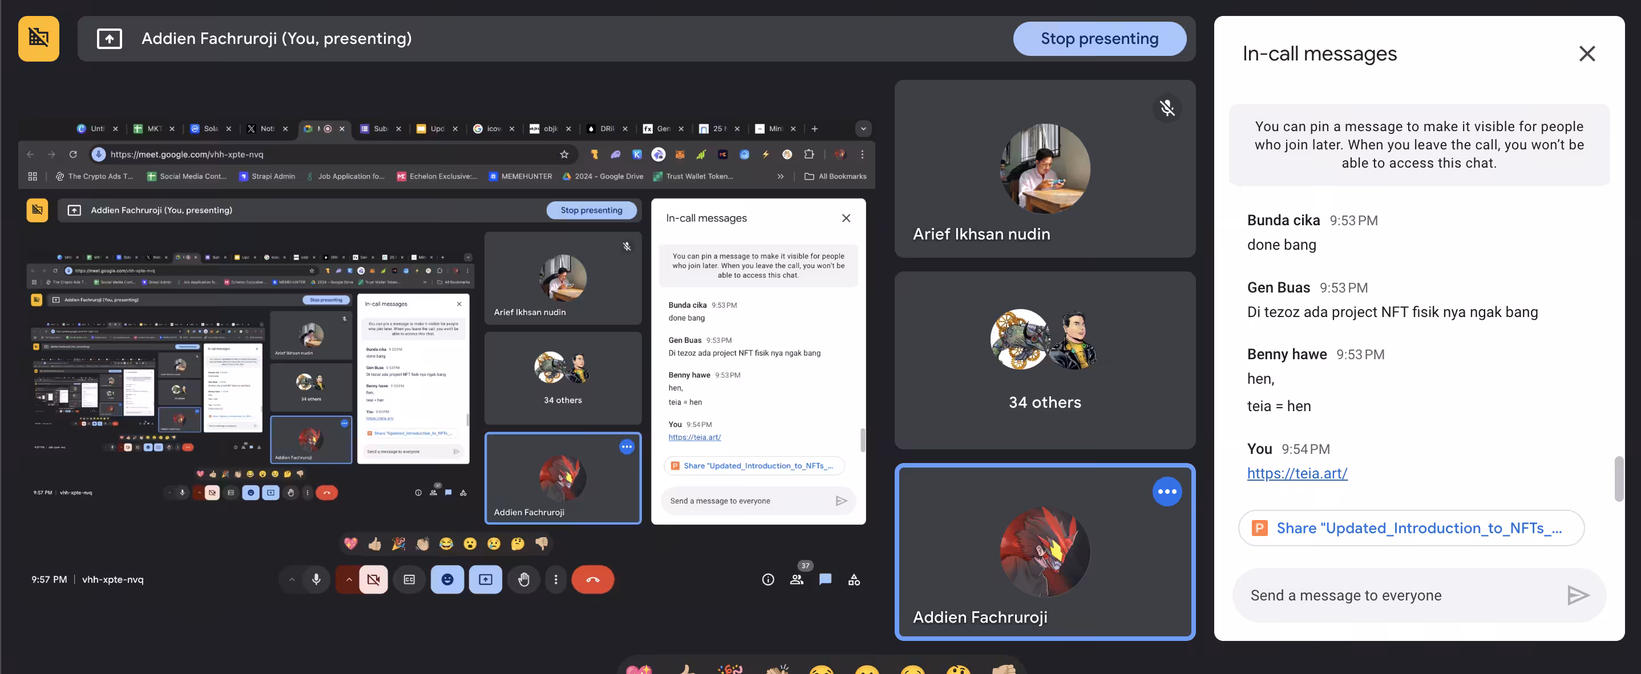Open the raise hand control
The width and height of the screenshot is (1641, 674).
point(524,579)
